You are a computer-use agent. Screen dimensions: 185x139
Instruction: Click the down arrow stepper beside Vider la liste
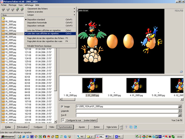(x=121, y=128)
